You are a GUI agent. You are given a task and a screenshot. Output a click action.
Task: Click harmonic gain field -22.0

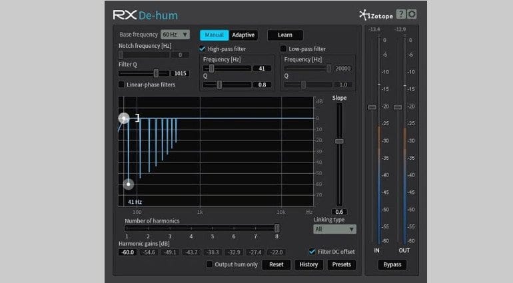click(276, 252)
